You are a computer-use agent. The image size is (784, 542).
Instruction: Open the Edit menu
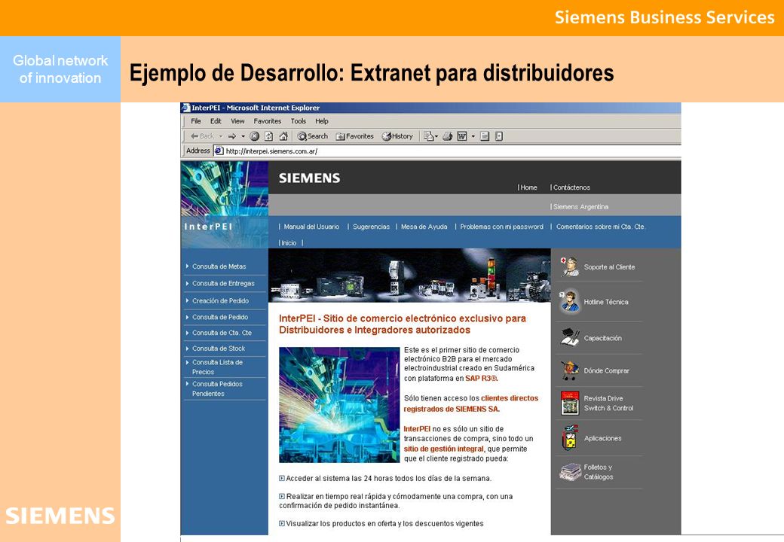coord(216,121)
